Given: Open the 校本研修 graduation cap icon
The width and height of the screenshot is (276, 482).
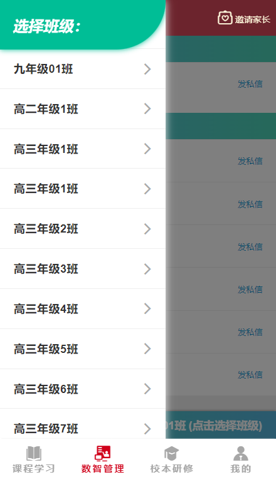Looking at the screenshot, I should click(x=171, y=453).
